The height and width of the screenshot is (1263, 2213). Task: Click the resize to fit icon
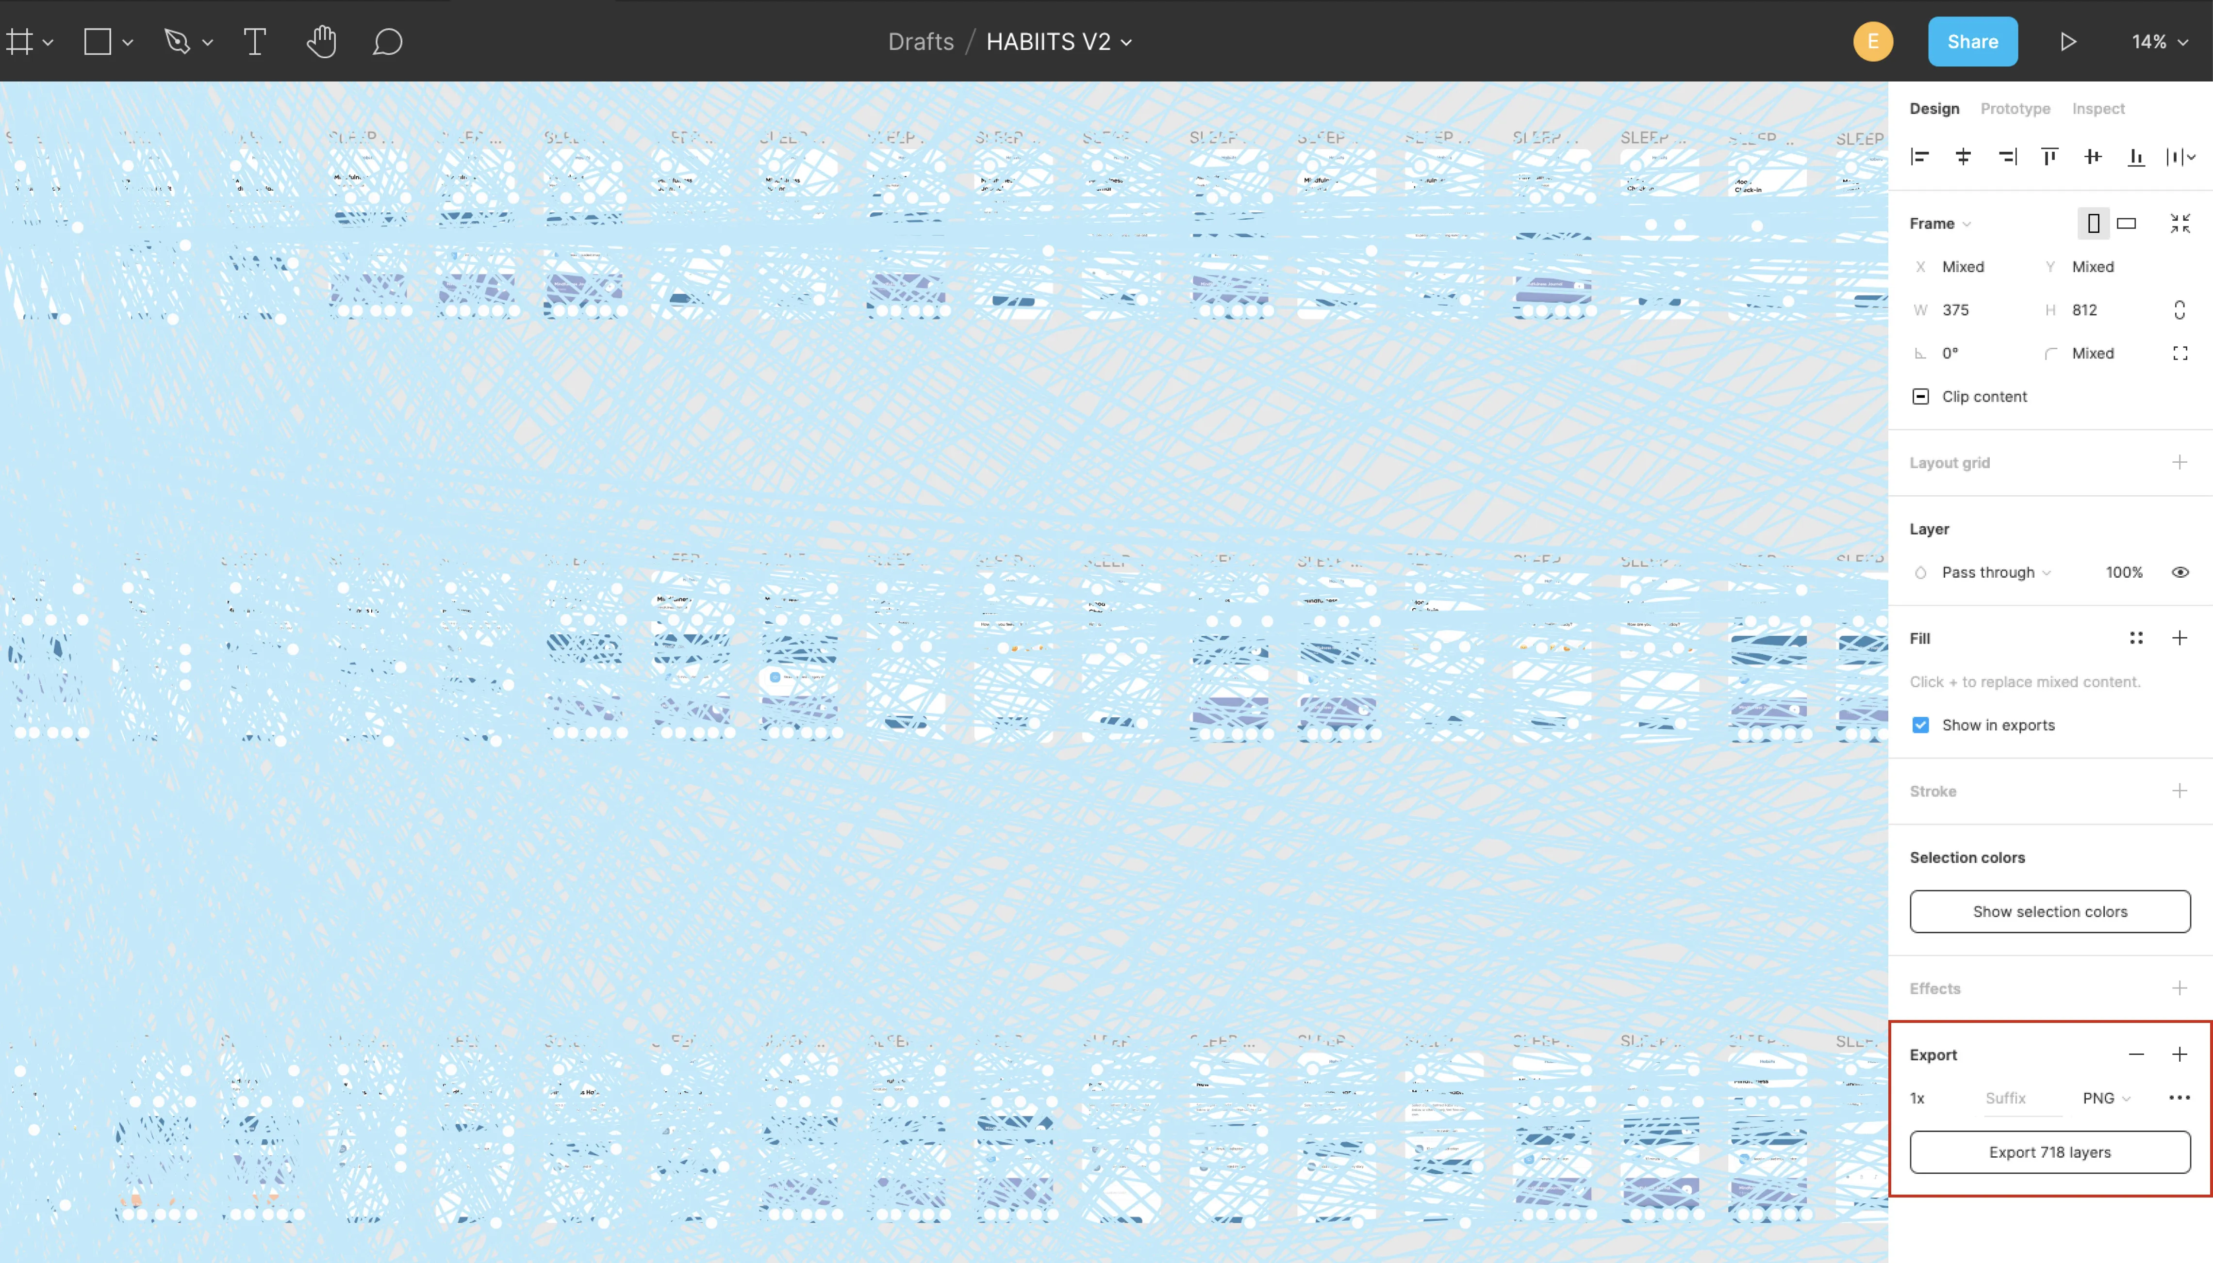coord(2179,223)
